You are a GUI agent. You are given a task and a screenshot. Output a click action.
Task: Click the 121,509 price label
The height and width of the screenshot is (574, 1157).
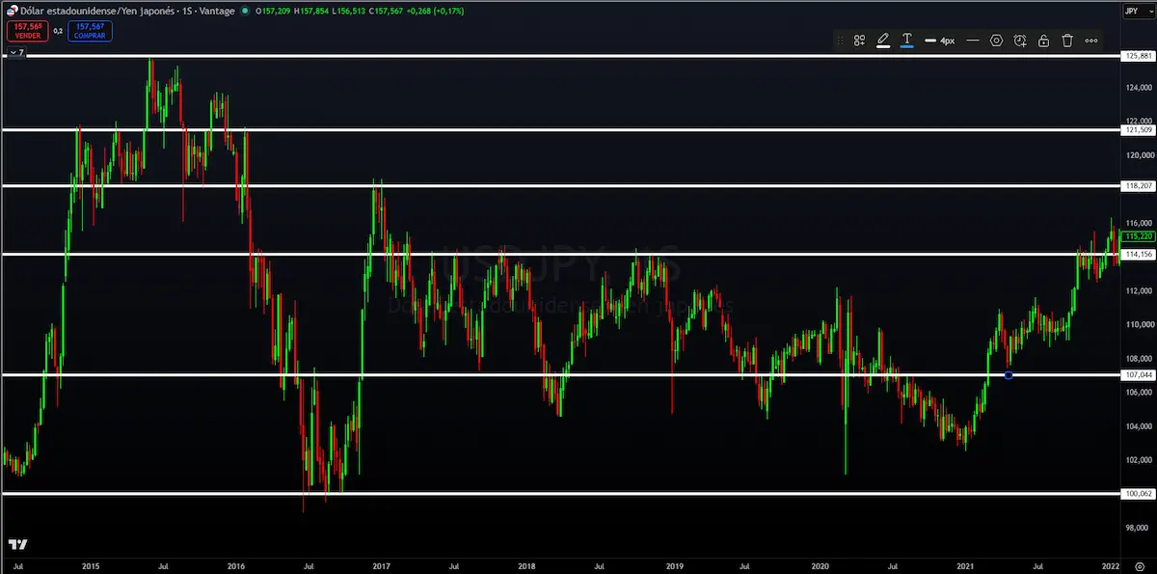click(1139, 129)
